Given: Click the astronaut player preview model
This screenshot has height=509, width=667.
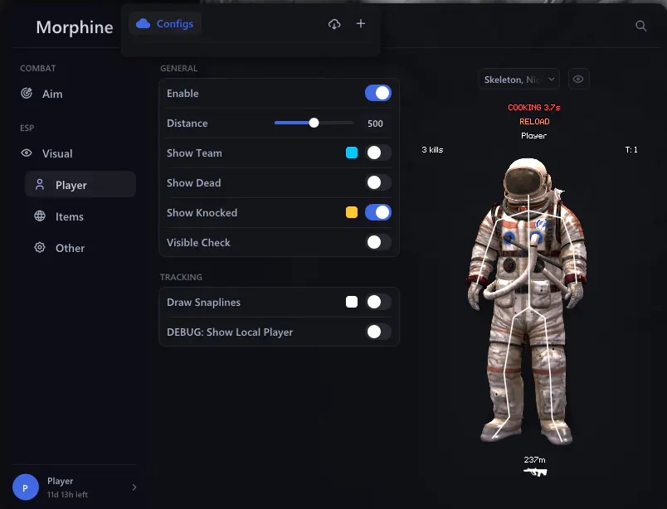Looking at the screenshot, I should click(528, 301).
